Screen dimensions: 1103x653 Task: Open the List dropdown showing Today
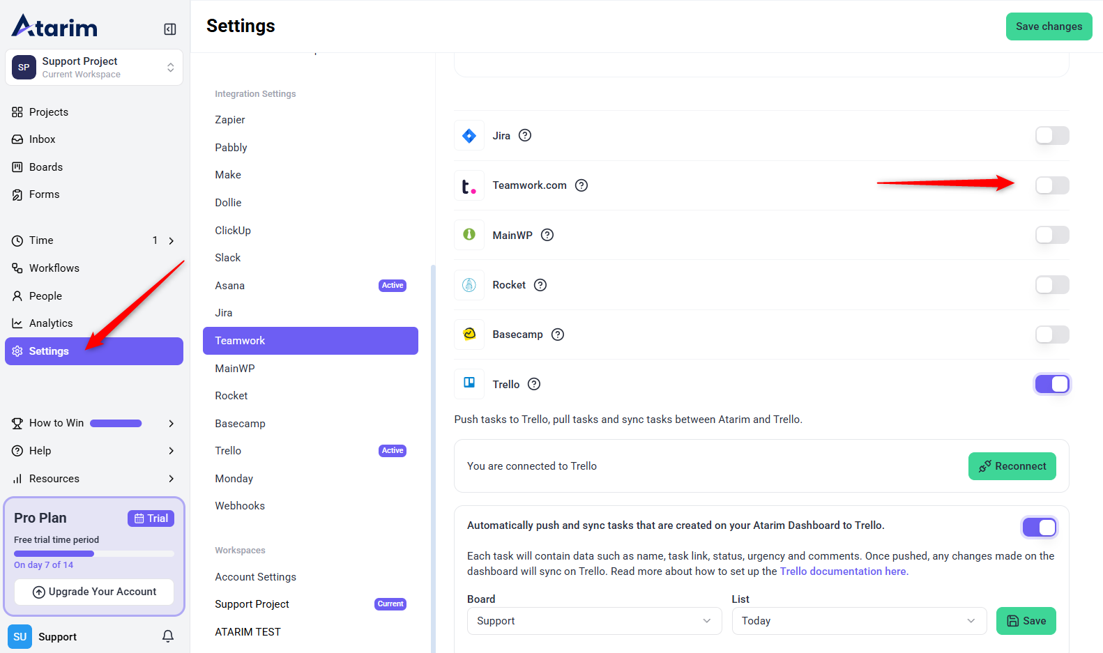point(858,621)
